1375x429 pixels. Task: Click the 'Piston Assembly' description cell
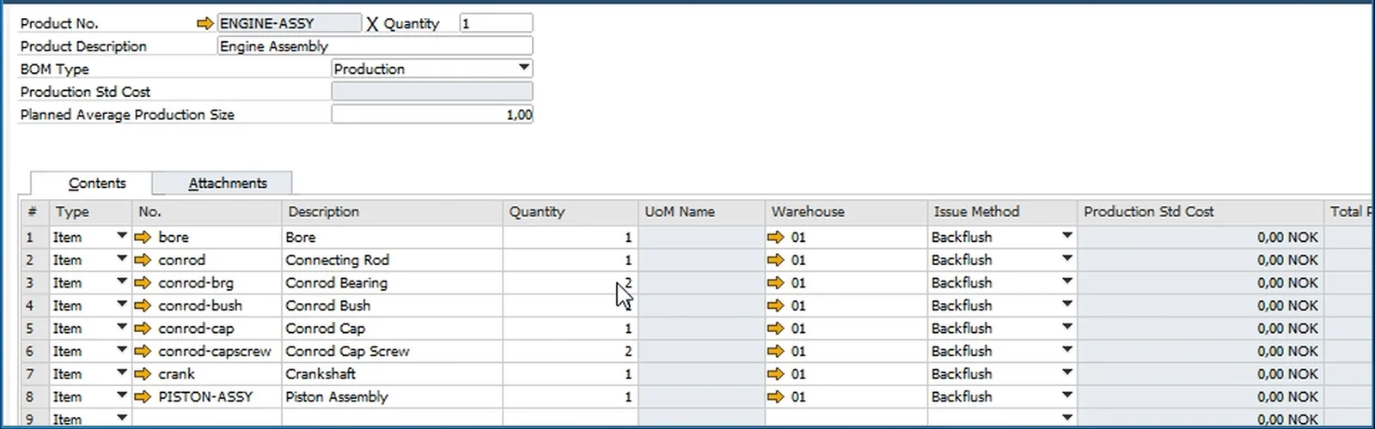click(392, 396)
